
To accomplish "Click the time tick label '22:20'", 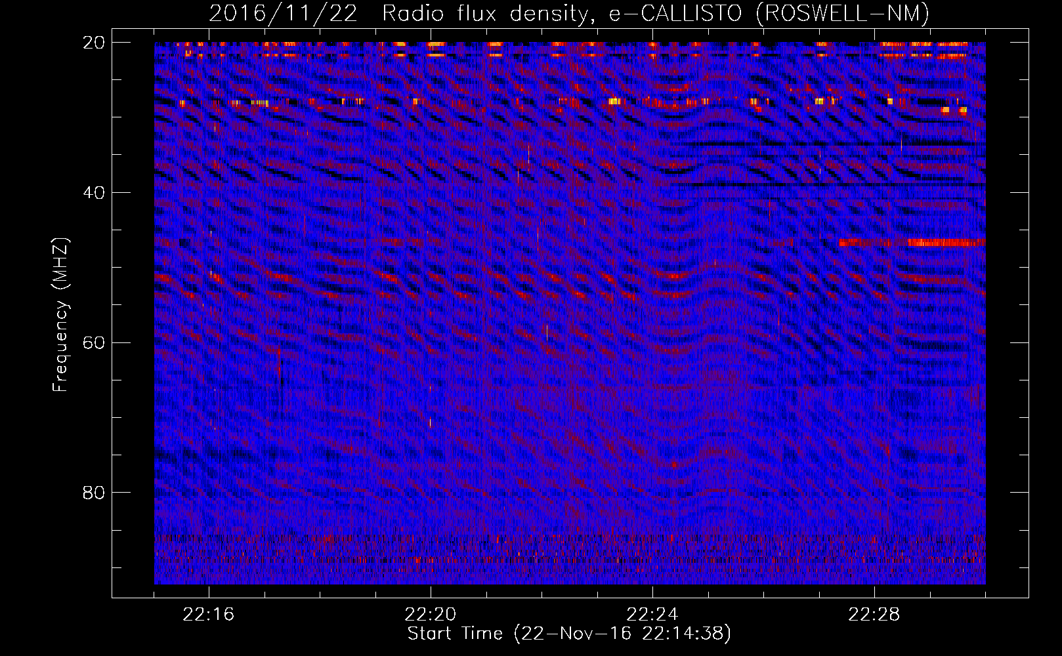I will (431, 615).
